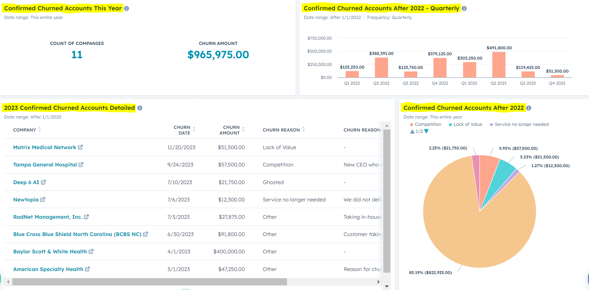Click info icon beside Confirmed Churned Accounts This Year
The width and height of the screenshot is (589, 290).
point(126,9)
